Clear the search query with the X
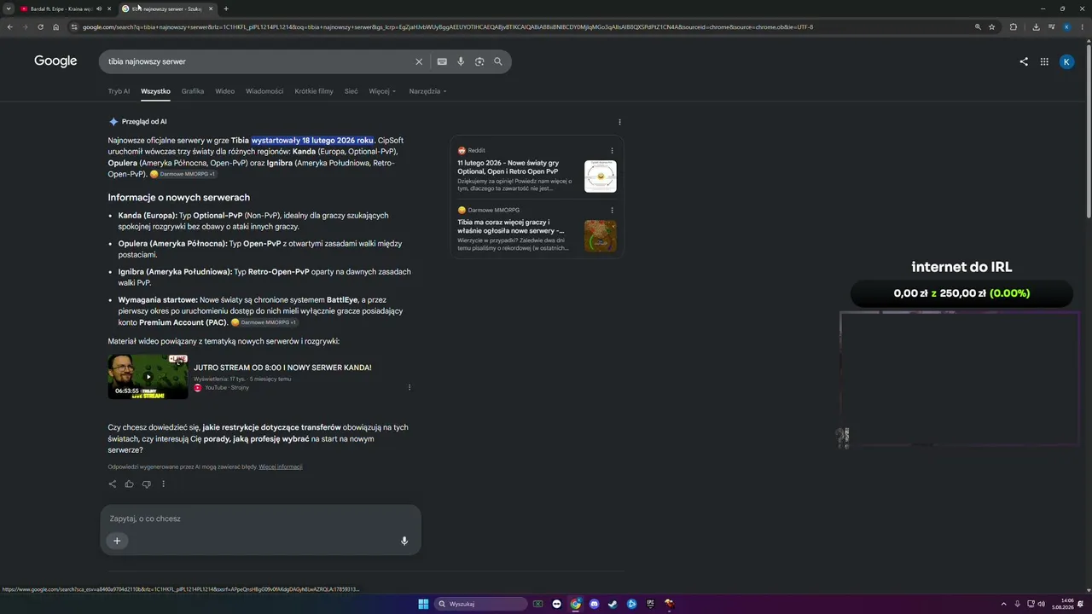 click(x=419, y=61)
